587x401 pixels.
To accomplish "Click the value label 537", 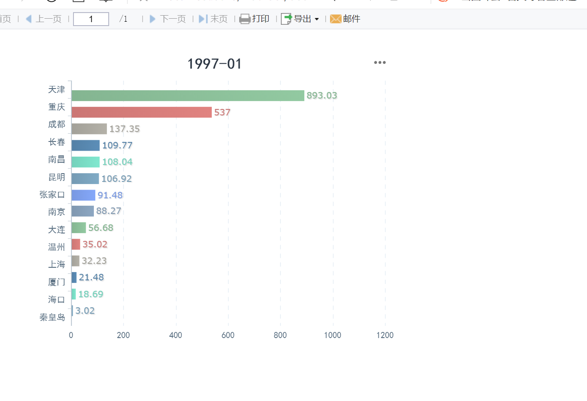I will click(222, 112).
